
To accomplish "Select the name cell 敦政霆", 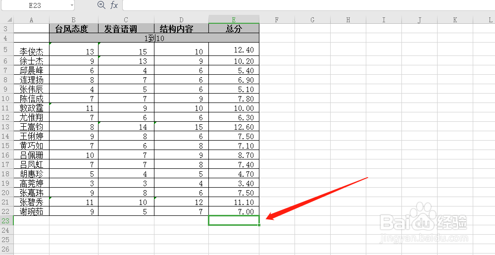I will (x=31, y=108).
